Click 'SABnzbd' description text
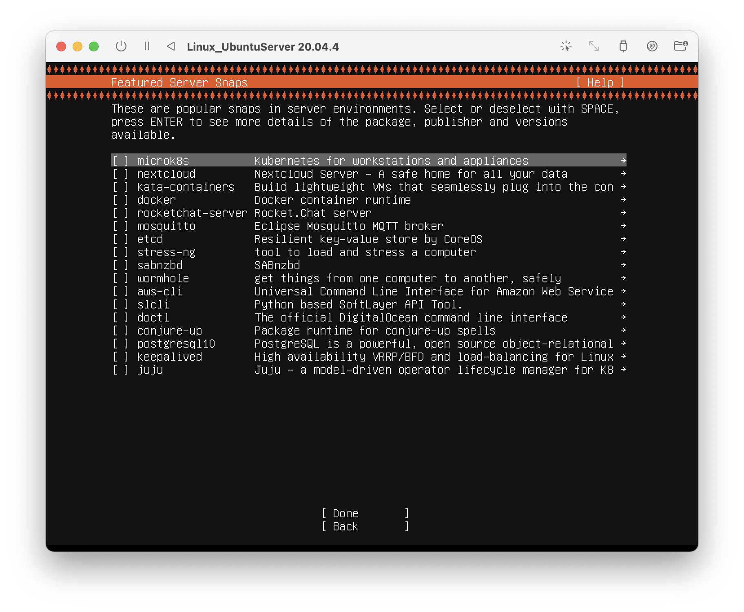Screen dimensions: 744x612 click(x=277, y=265)
